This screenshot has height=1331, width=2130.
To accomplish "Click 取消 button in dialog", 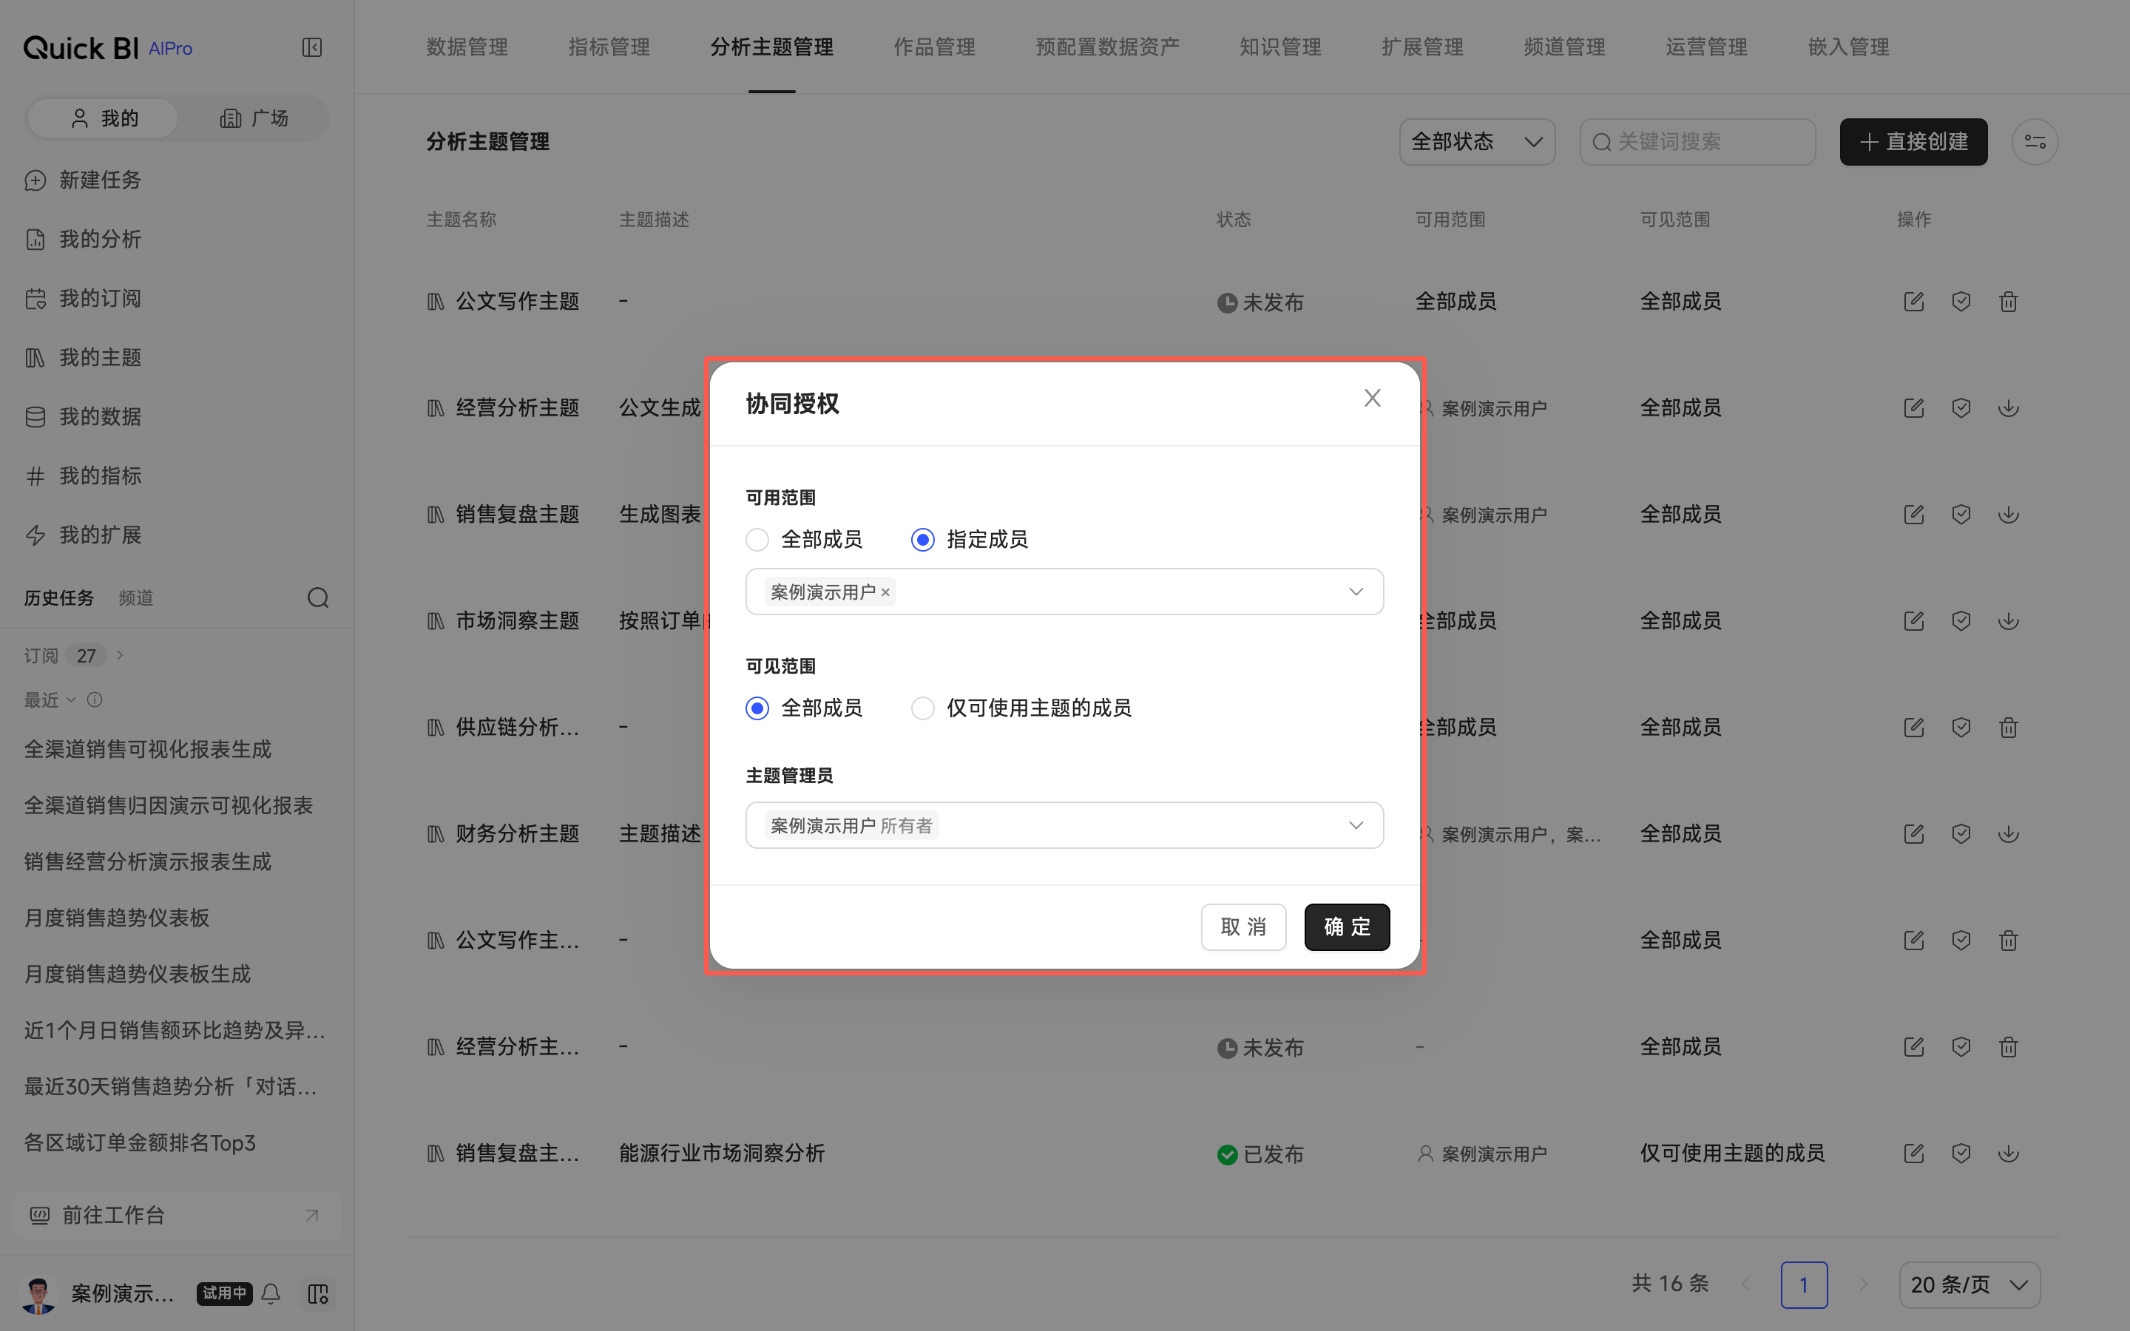I will [1244, 927].
